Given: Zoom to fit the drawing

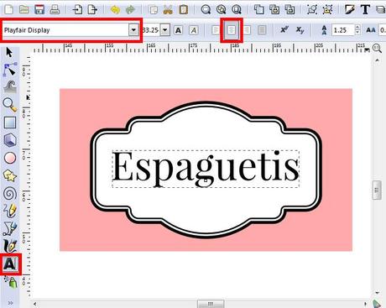Looking at the screenshot, I should [221, 9].
